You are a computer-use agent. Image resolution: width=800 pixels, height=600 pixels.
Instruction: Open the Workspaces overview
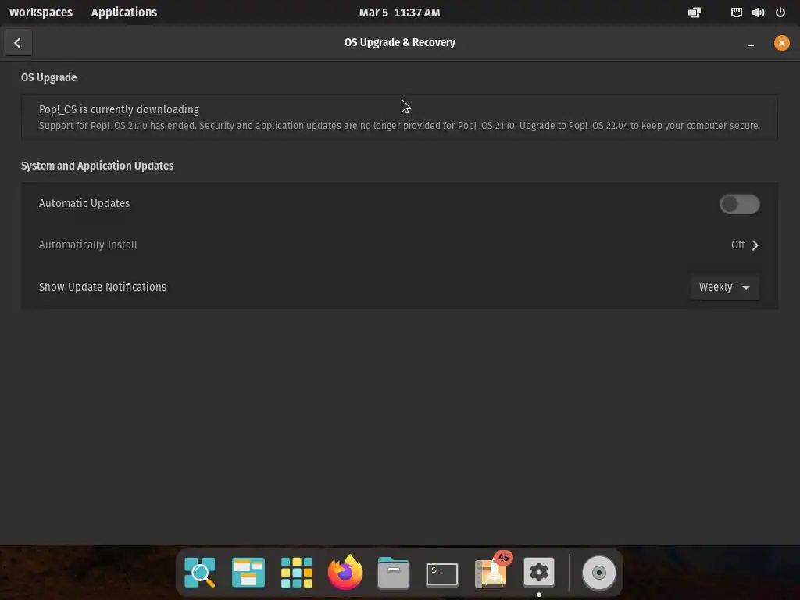41,12
